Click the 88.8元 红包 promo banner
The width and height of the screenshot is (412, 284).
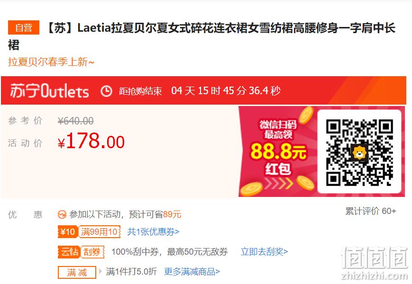pos(278,151)
